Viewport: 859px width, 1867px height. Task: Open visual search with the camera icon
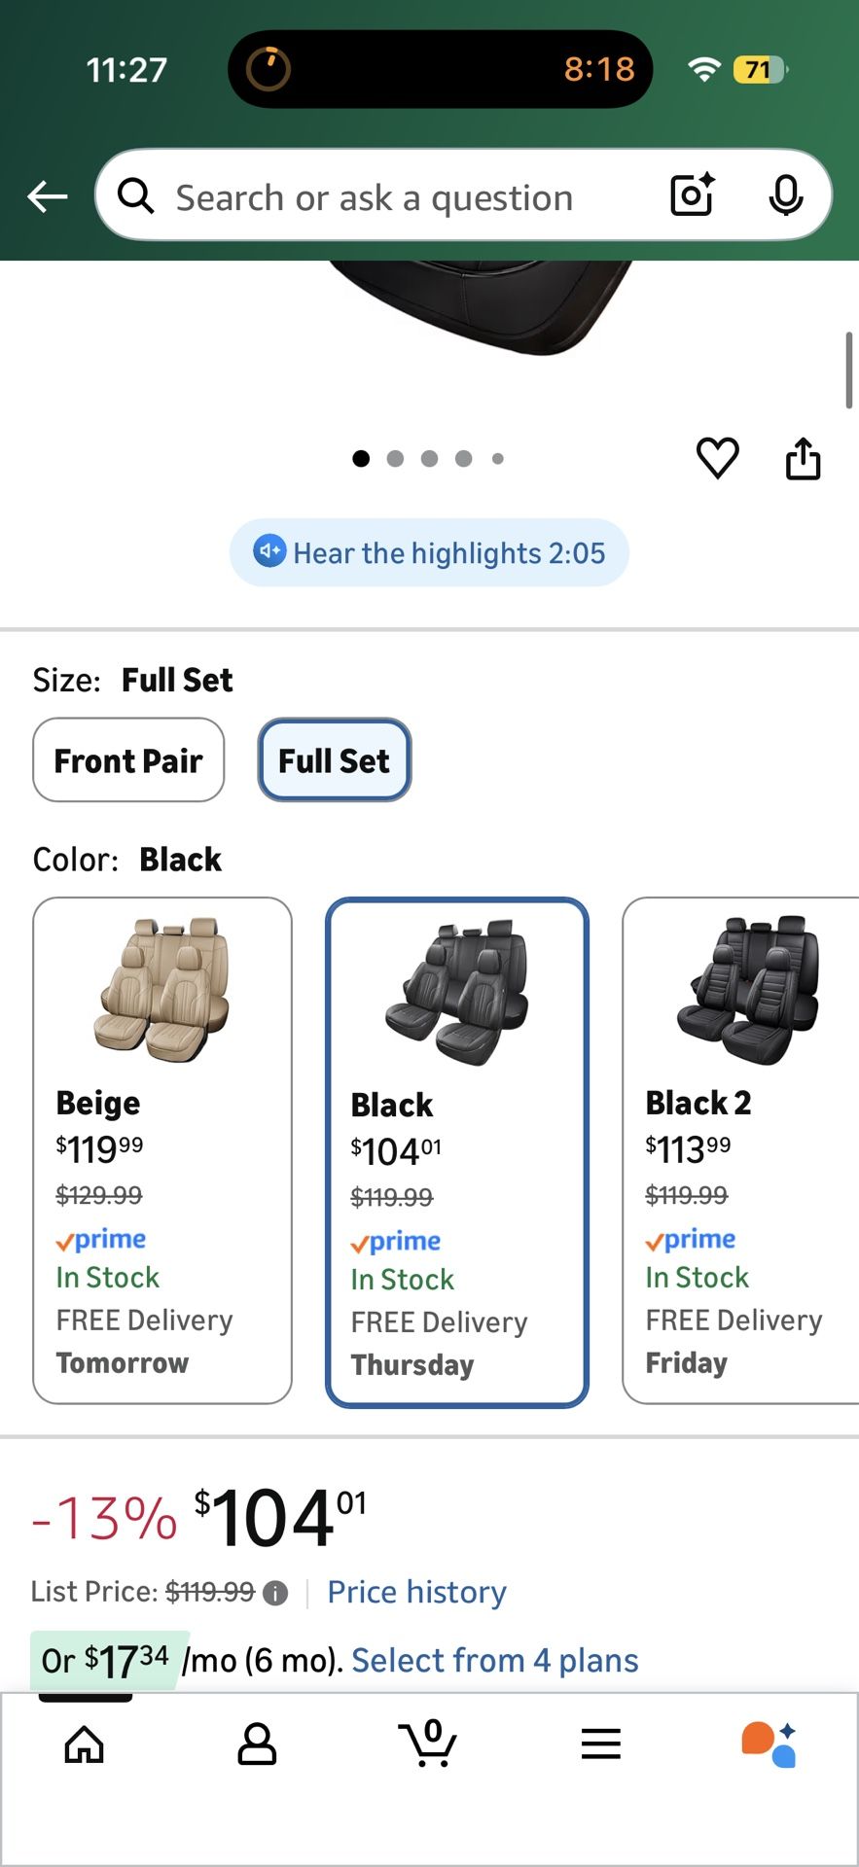[690, 195]
